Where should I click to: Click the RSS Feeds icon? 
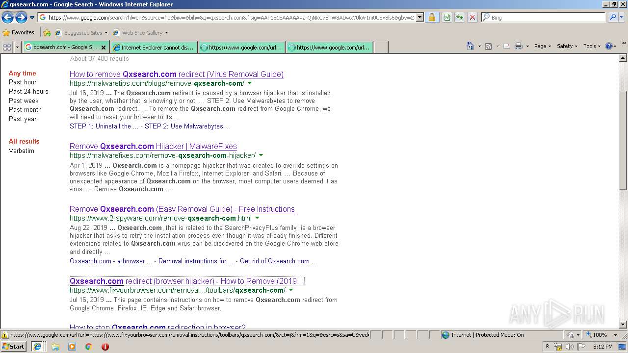(488, 46)
